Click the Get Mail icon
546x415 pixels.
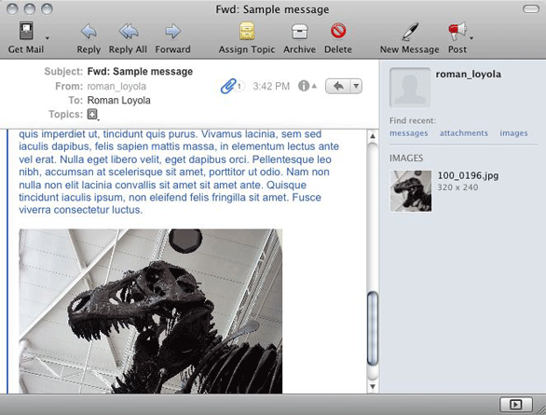(x=26, y=31)
